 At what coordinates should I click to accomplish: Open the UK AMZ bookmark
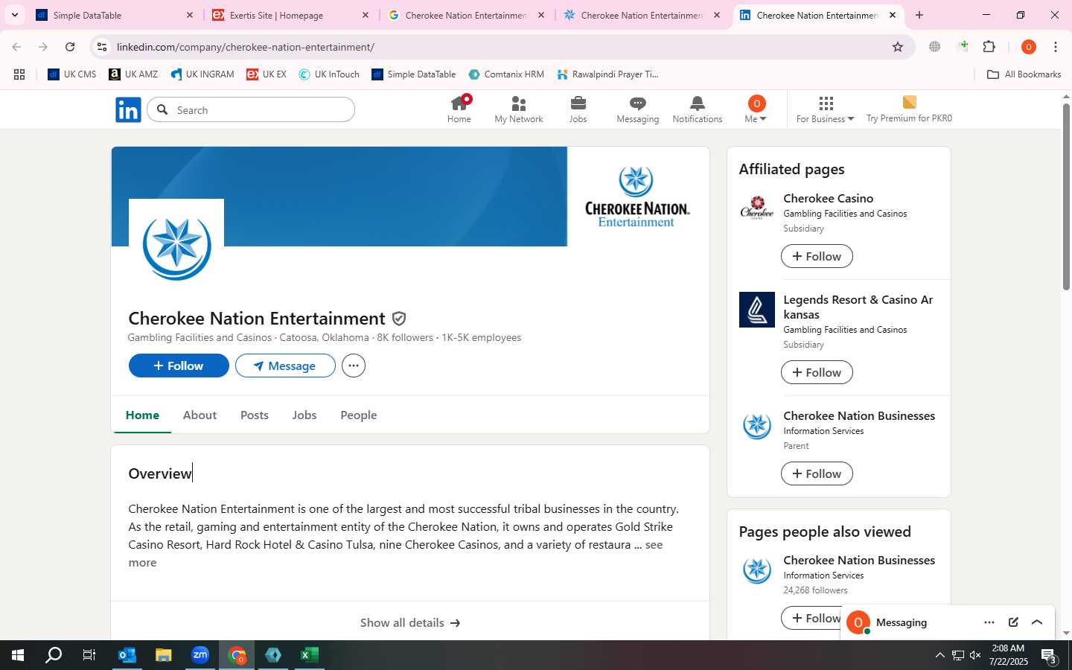tap(133, 74)
